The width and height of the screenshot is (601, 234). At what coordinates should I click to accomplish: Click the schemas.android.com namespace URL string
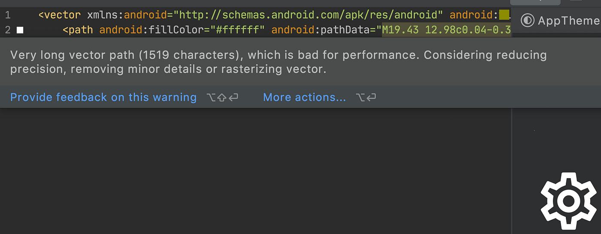(308, 15)
